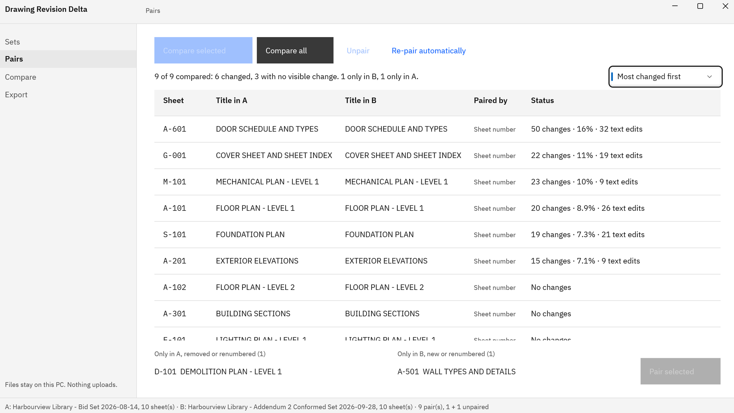The height and width of the screenshot is (413, 734).
Task: Click status '20 changes · 8.9% · 26 text edits'
Action: [588, 208]
